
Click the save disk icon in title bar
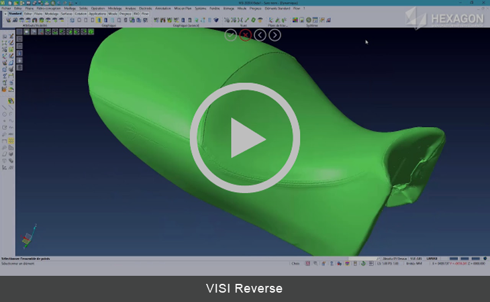pyautogui.click(x=28, y=3)
